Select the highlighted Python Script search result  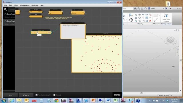click(x=9, y=22)
